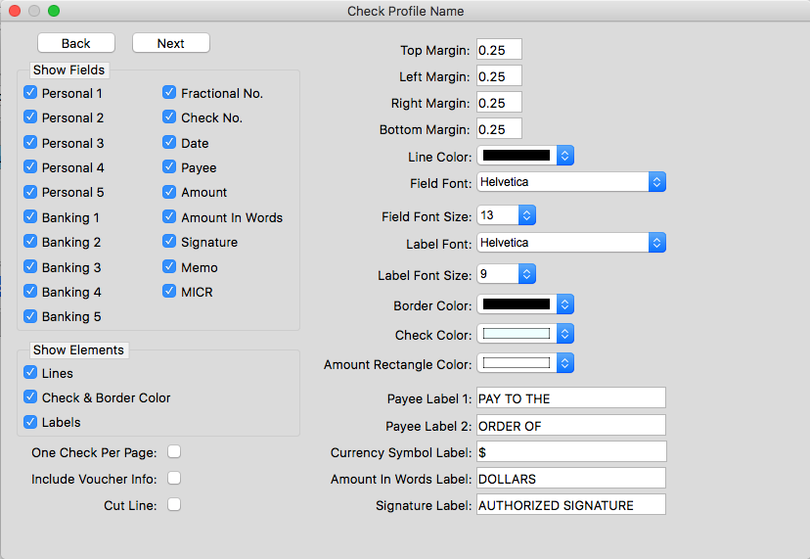Pick a new Line Color swatch
Image resolution: width=810 pixels, height=559 pixels.
pyautogui.click(x=525, y=156)
